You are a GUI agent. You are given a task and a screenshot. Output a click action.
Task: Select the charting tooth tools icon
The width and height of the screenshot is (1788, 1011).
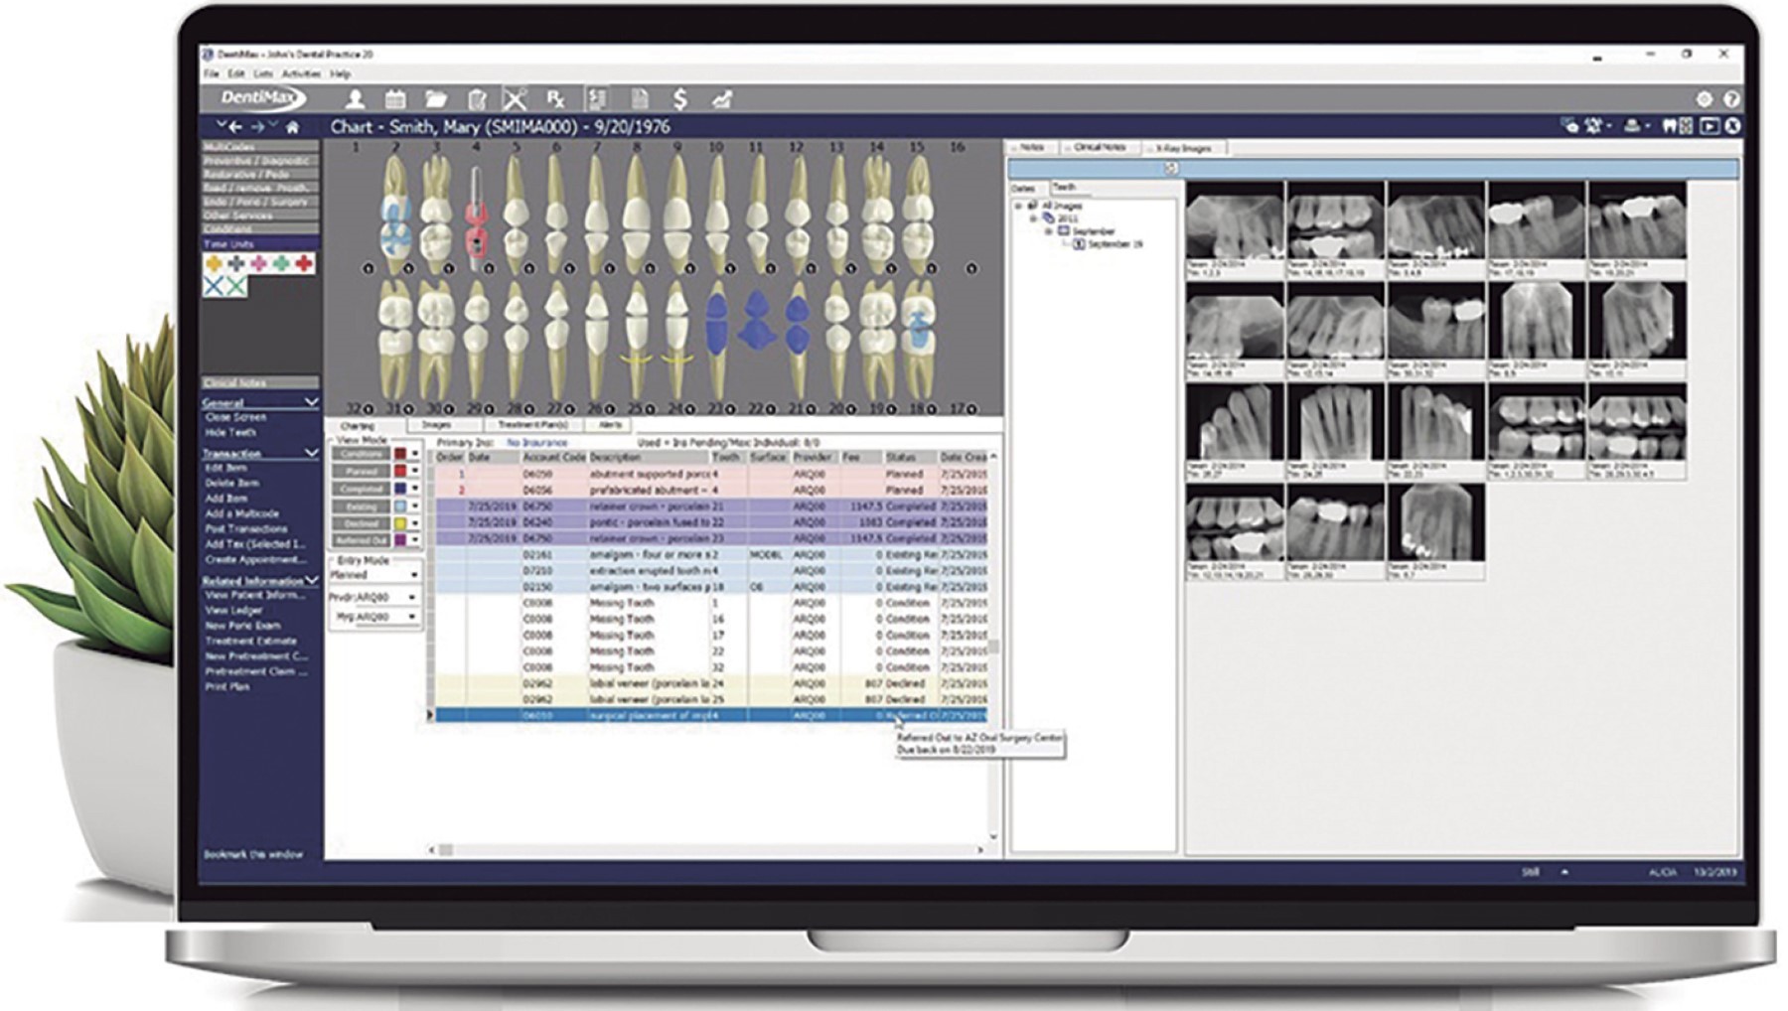tap(515, 99)
